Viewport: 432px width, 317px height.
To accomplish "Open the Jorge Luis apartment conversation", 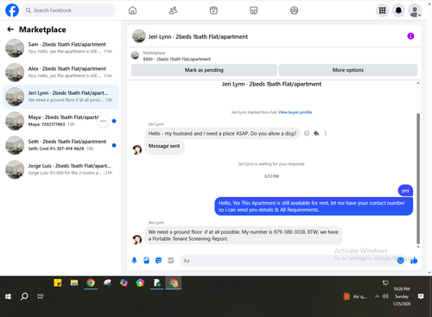I will click(x=60, y=169).
